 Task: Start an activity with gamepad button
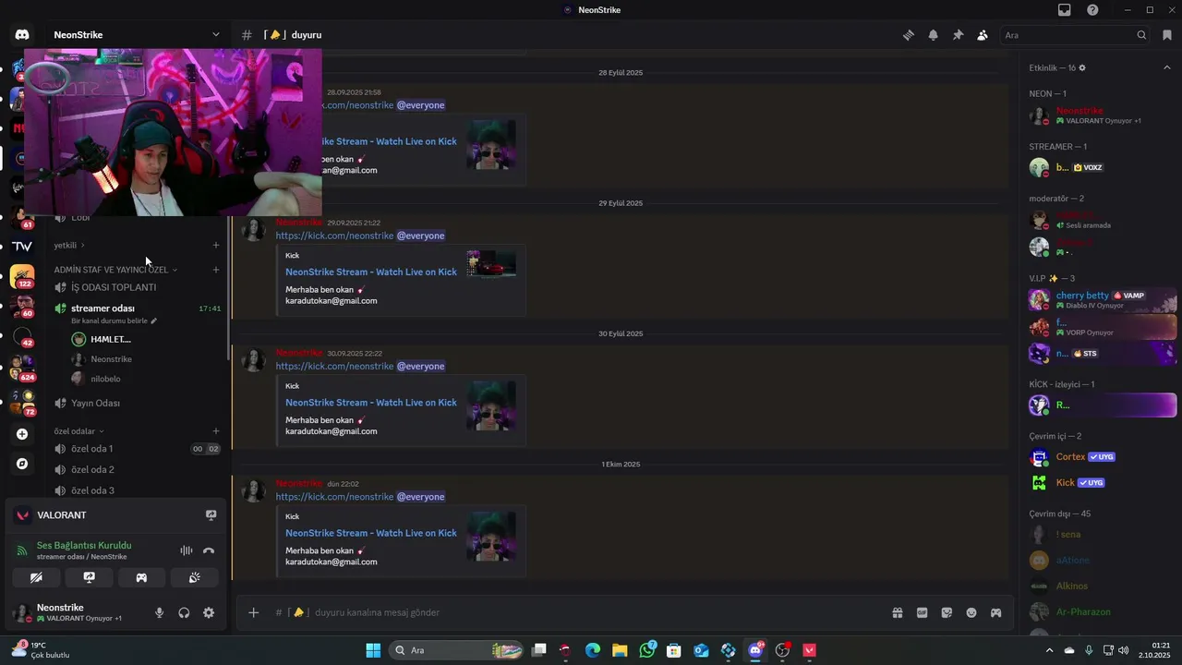(x=141, y=577)
